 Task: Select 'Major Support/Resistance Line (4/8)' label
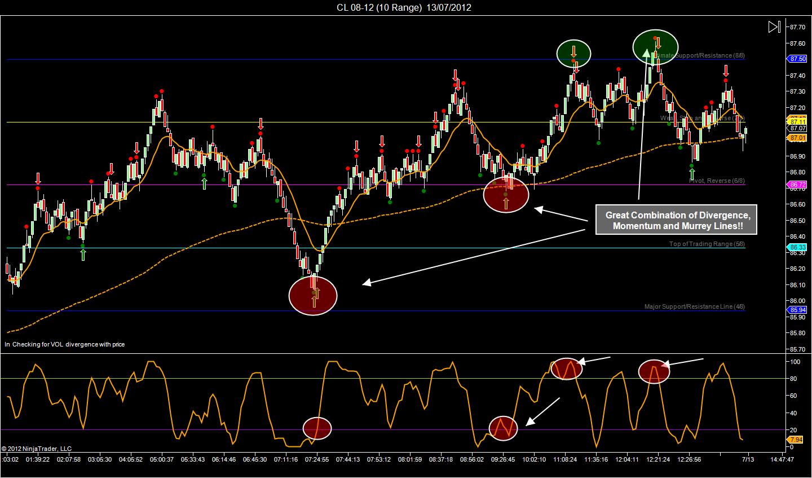[695, 306]
